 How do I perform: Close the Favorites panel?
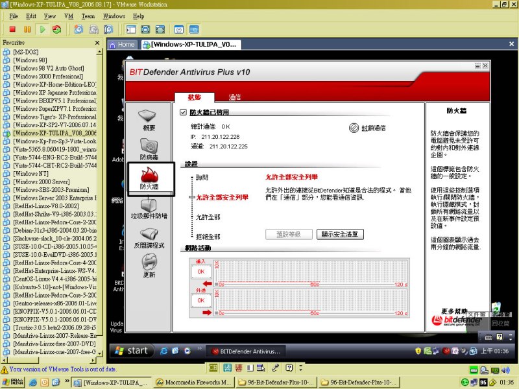pyautogui.click(x=97, y=43)
